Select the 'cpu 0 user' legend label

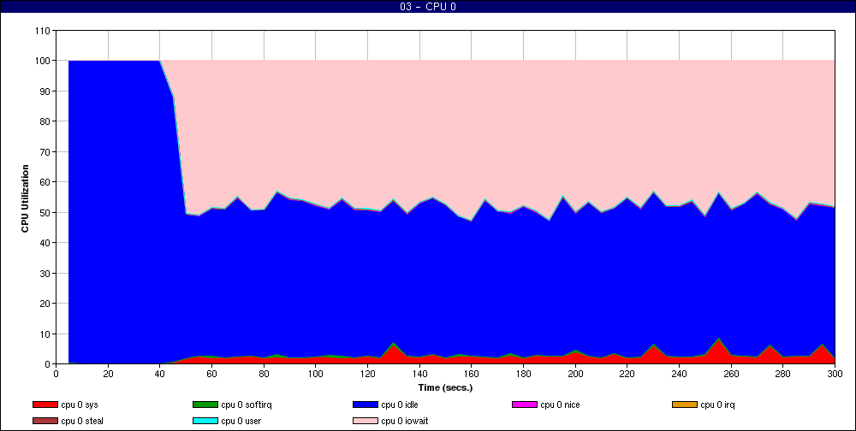pyautogui.click(x=241, y=421)
